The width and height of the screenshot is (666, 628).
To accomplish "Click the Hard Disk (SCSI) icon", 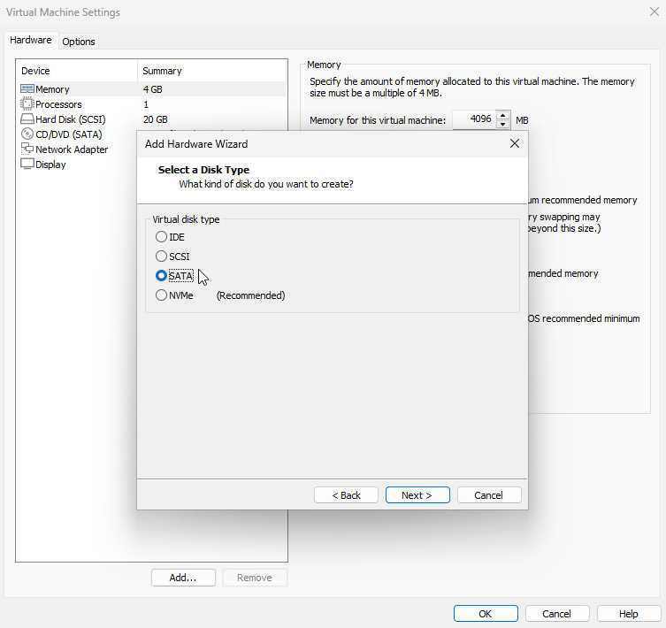I will (27, 119).
